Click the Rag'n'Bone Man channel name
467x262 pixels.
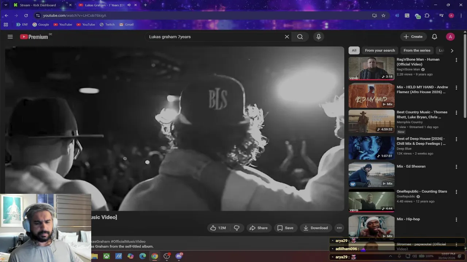coord(408,70)
